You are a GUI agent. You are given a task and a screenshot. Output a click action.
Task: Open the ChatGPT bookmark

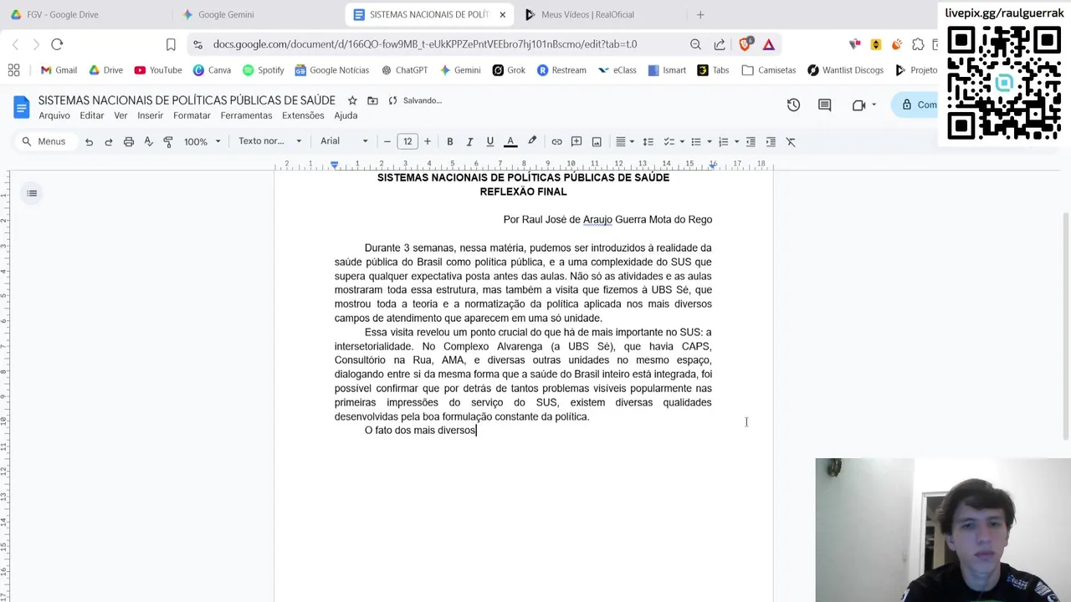pos(404,70)
